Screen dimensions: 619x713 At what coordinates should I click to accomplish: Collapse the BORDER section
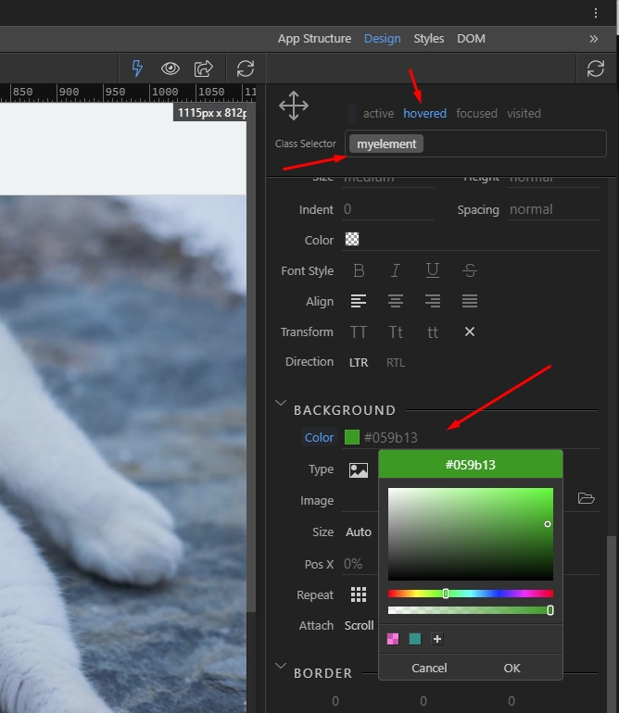pos(281,666)
